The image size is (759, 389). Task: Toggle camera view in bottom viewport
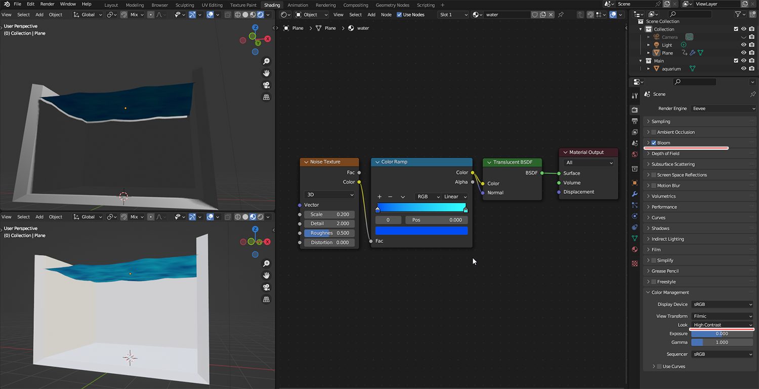[266, 287]
